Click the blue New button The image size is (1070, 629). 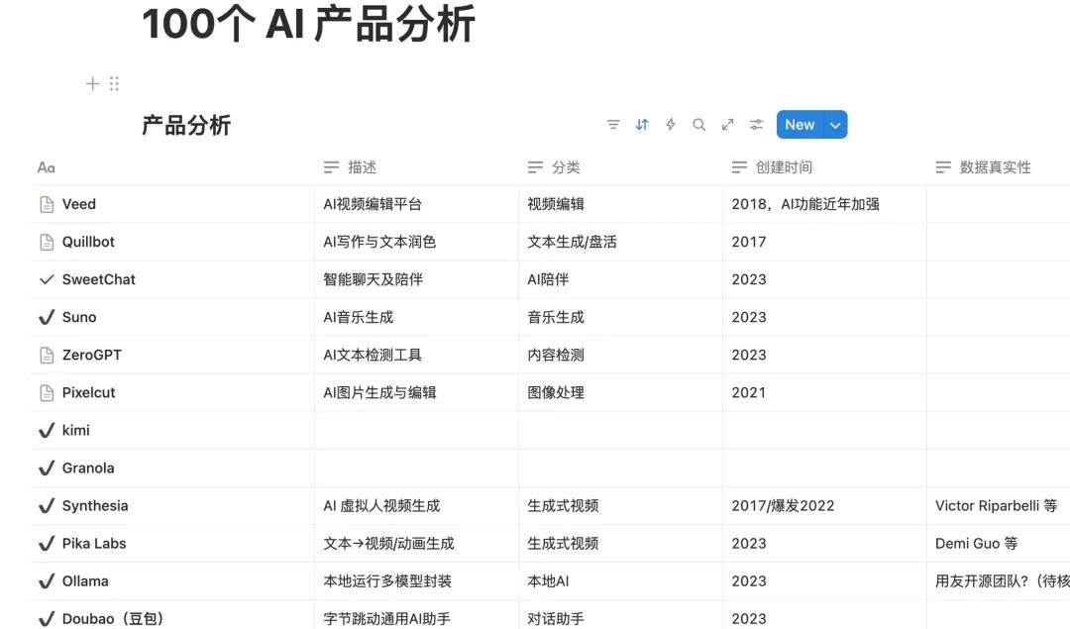coord(800,125)
